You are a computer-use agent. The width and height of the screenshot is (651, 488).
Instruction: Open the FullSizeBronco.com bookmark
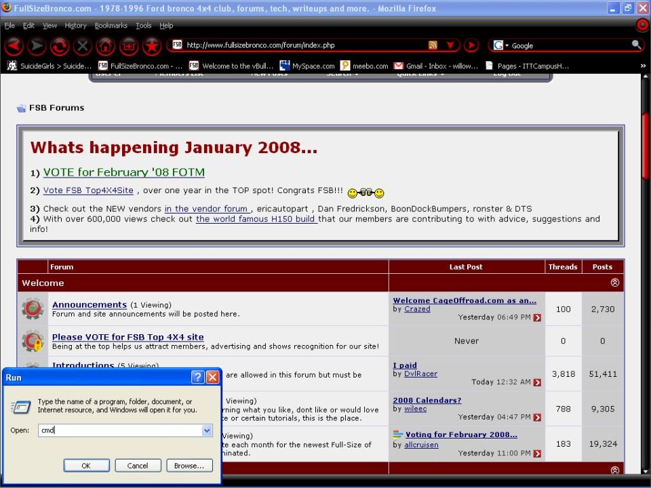tap(140, 66)
